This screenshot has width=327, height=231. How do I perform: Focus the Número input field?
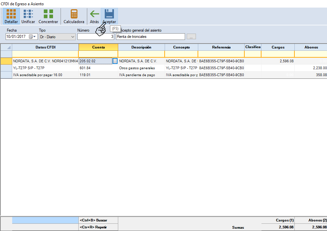click(x=96, y=37)
